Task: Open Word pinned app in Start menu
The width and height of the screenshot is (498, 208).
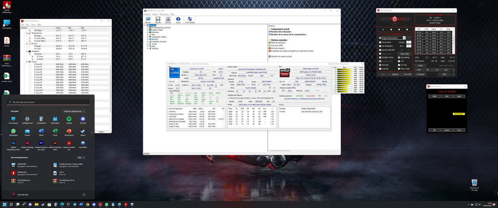Action: pos(41,132)
